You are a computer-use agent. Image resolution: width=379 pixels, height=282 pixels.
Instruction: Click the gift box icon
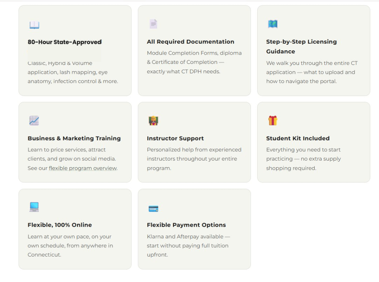[x=273, y=120]
